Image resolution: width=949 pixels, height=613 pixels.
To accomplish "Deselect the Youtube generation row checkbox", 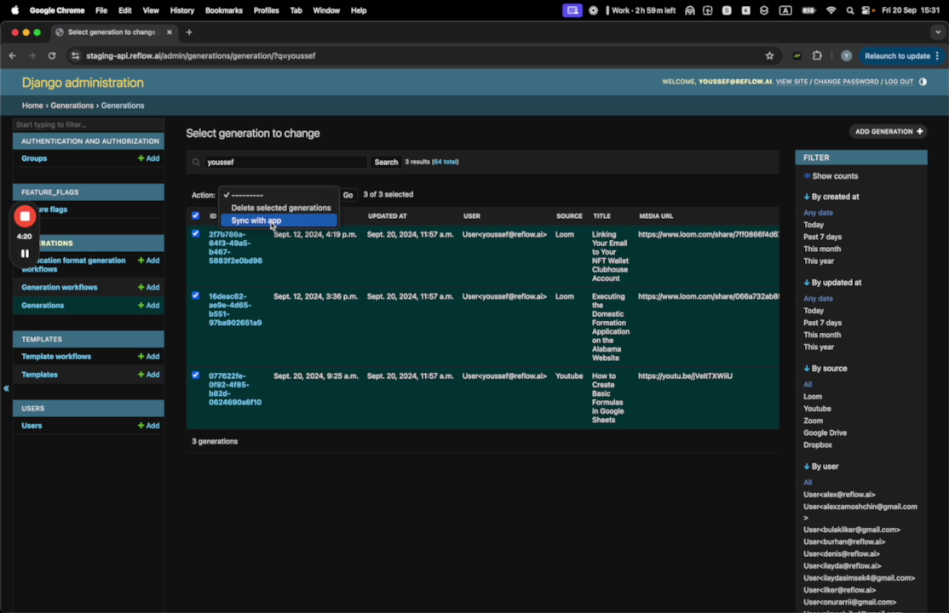I will click(x=196, y=375).
